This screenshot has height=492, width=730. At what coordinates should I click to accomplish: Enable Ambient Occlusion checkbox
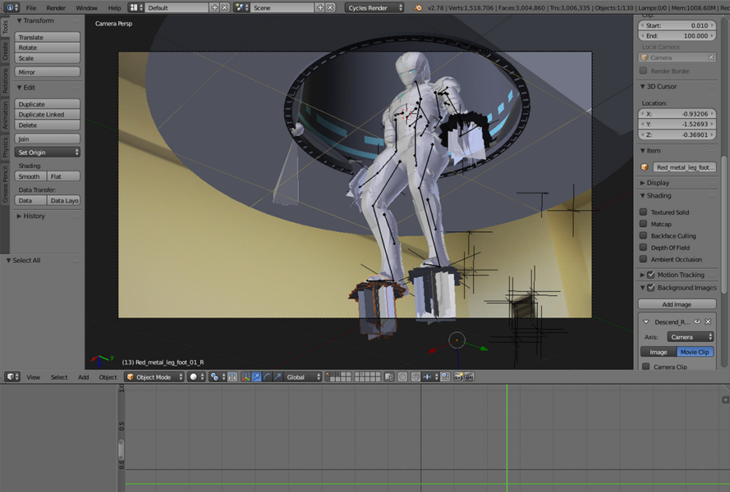644,259
